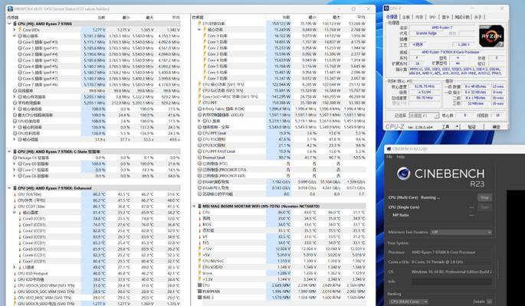Expand the Core VIDs row

(x=15, y=30)
